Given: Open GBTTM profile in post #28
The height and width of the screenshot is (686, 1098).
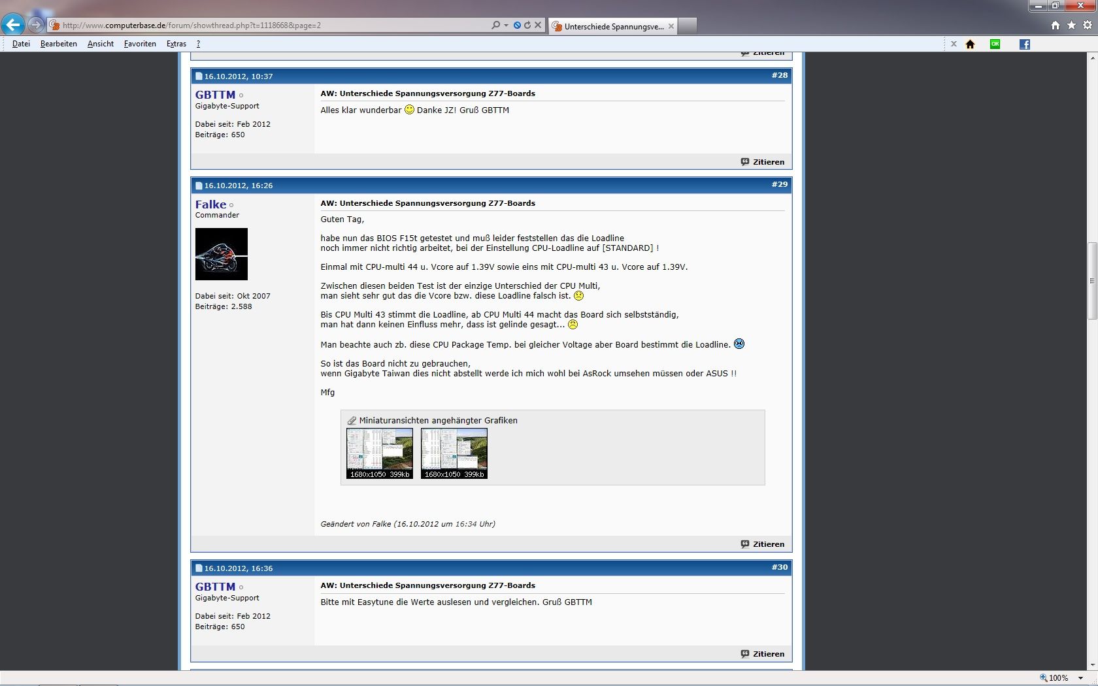Looking at the screenshot, I should 215,95.
